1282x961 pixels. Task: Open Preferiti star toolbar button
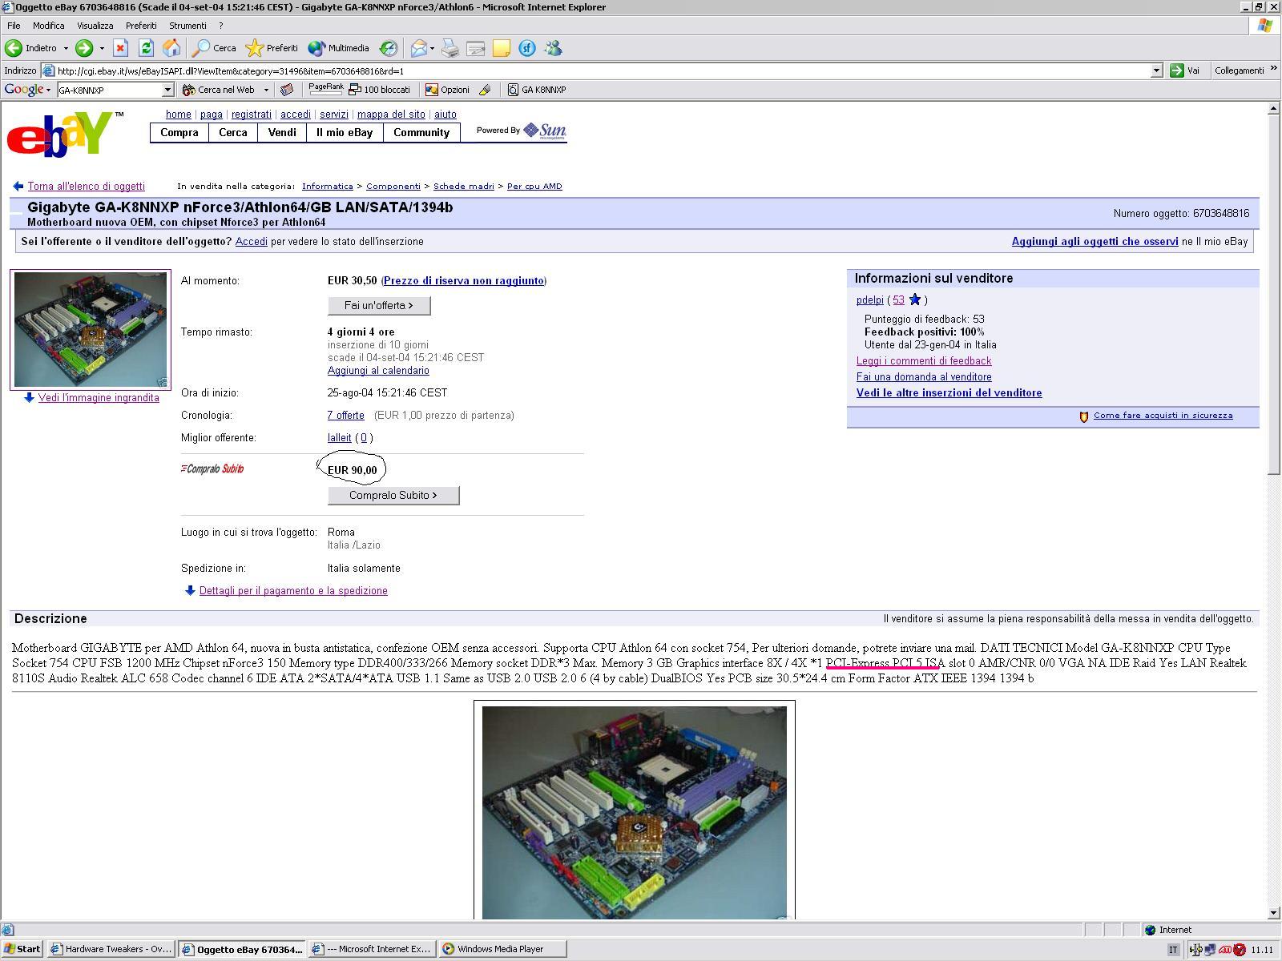[272, 48]
